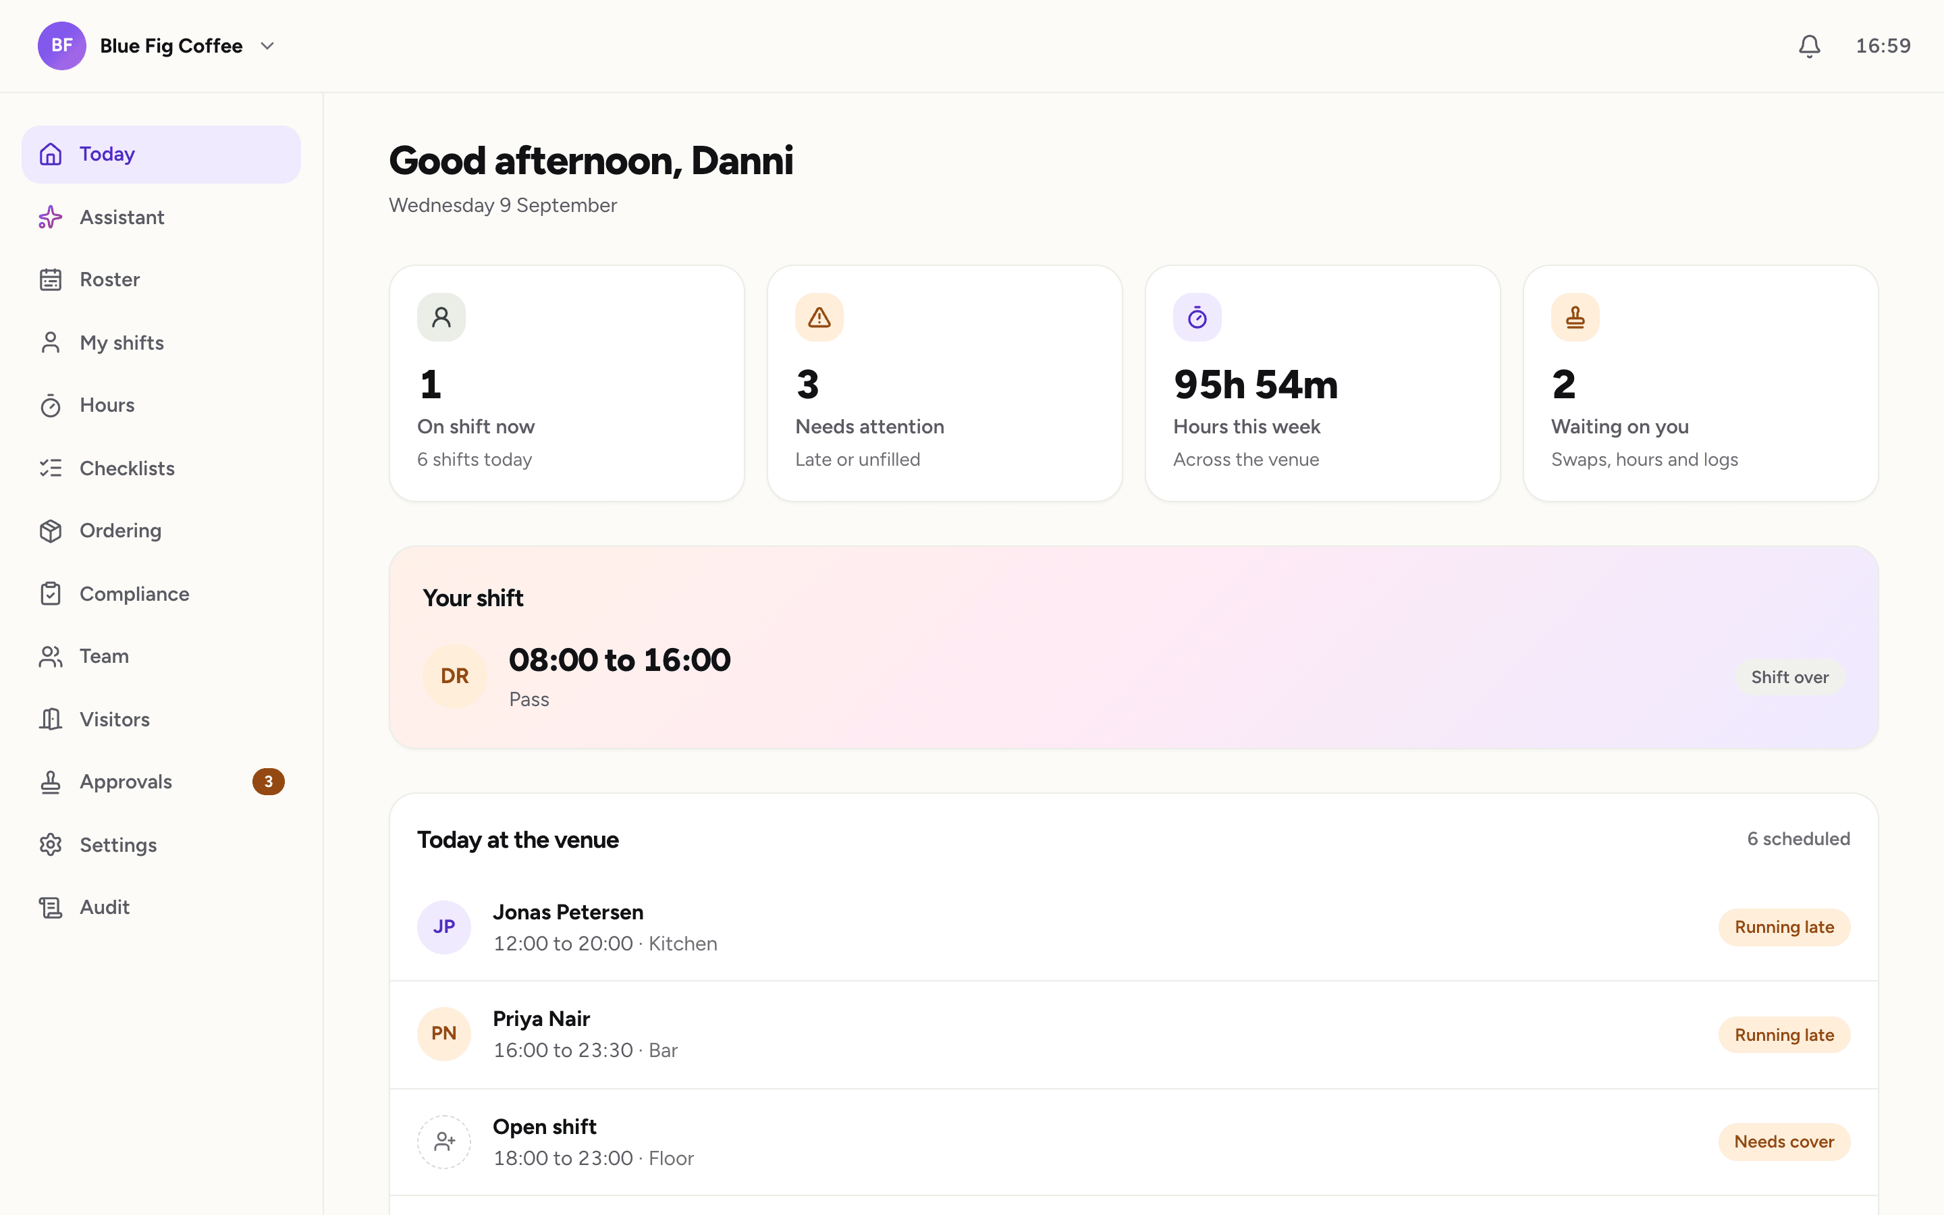Select Team in the sidebar
This screenshot has width=1944, height=1215.
(x=161, y=657)
